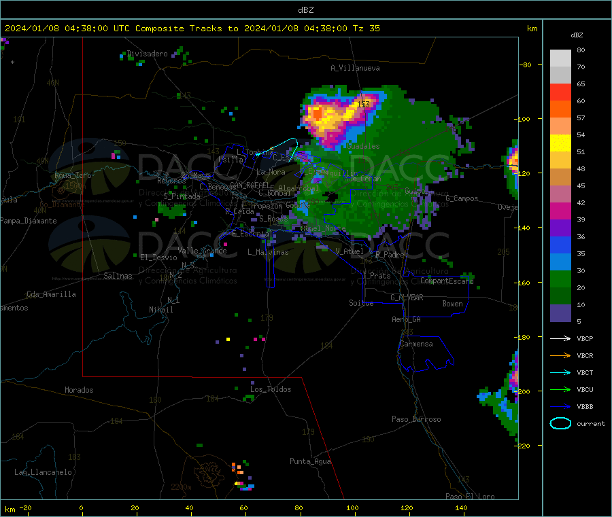Click the 'Salinas' map label
Viewport: 612px width, 517px height.
(x=118, y=276)
